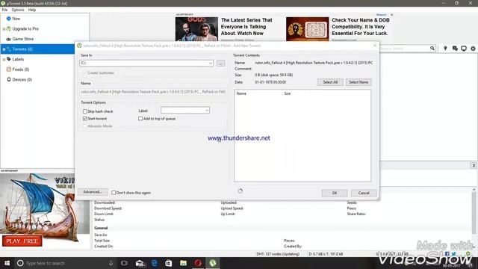The height and width of the screenshot is (269, 478).
Task: Open the Devices icon
Action: pos(9,79)
